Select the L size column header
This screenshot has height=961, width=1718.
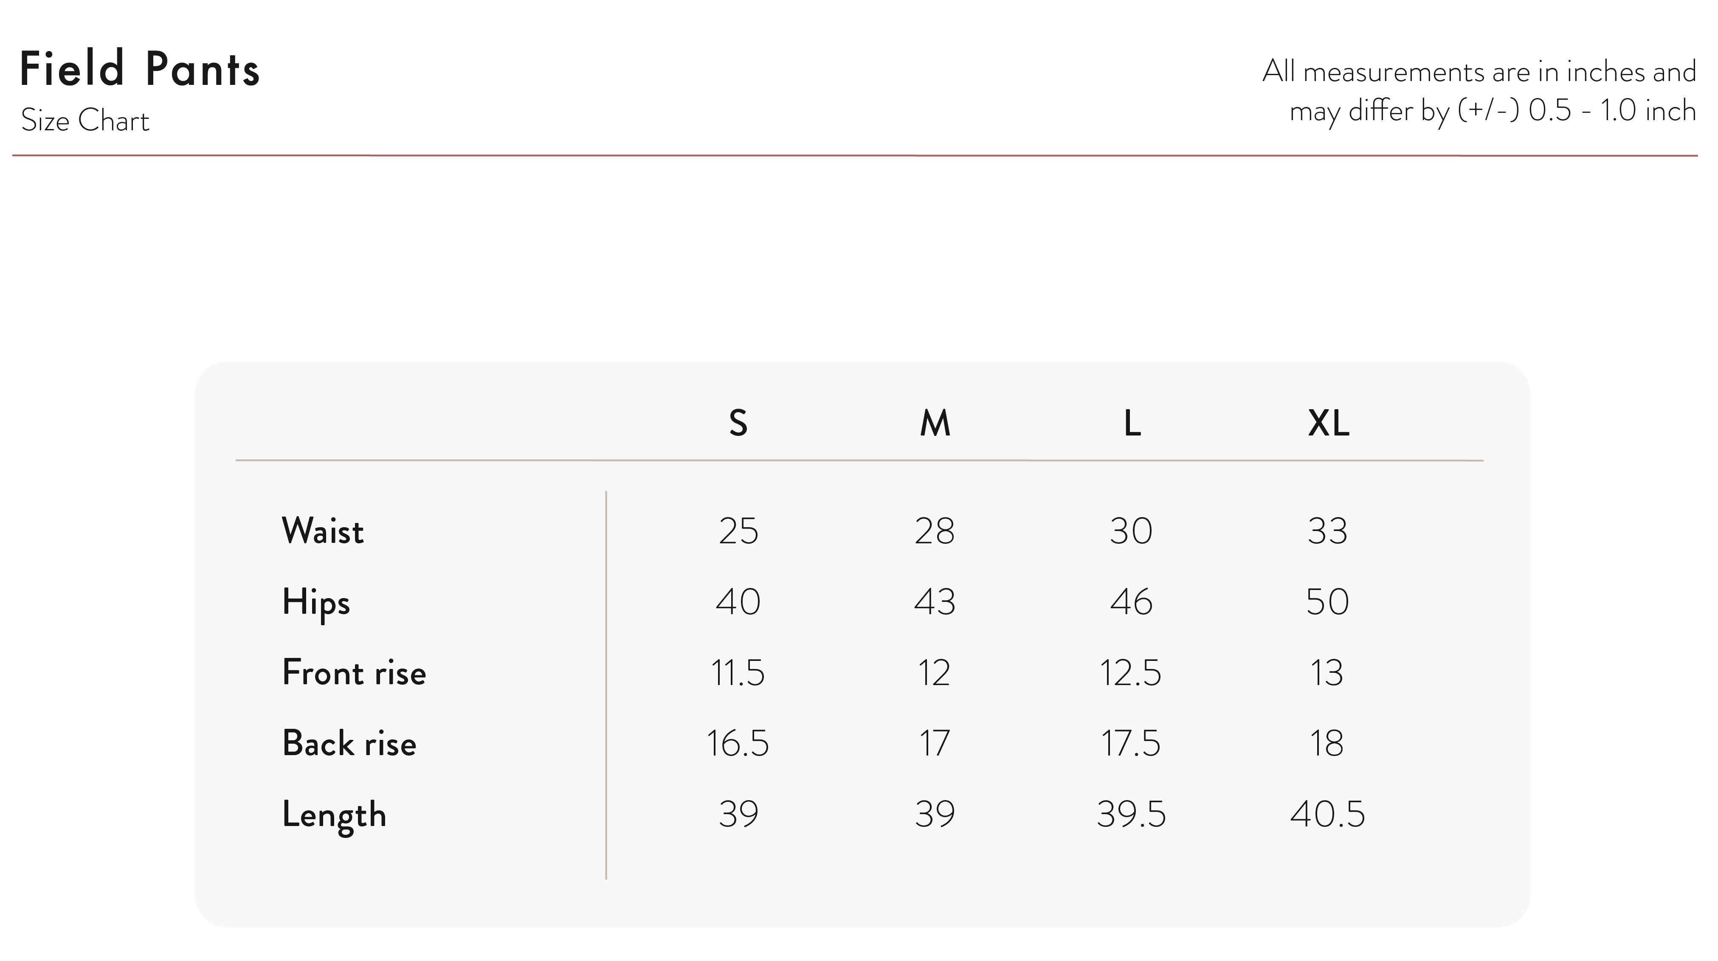[x=1132, y=423]
